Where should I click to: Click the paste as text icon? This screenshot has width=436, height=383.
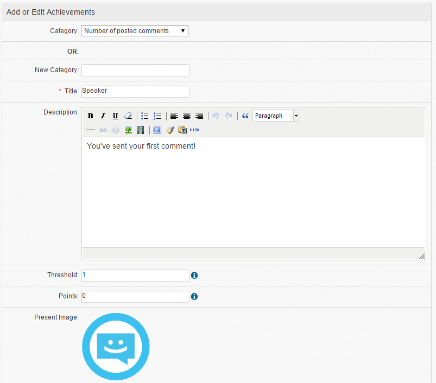[182, 130]
